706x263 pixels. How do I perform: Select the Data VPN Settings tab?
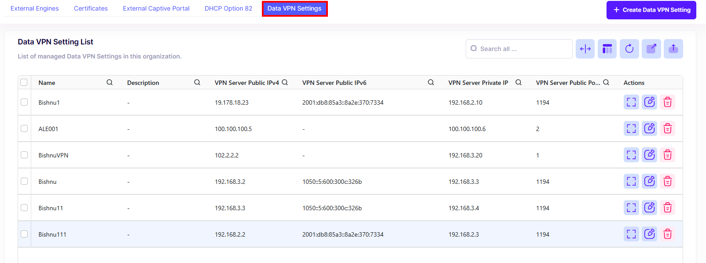coord(294,8)
